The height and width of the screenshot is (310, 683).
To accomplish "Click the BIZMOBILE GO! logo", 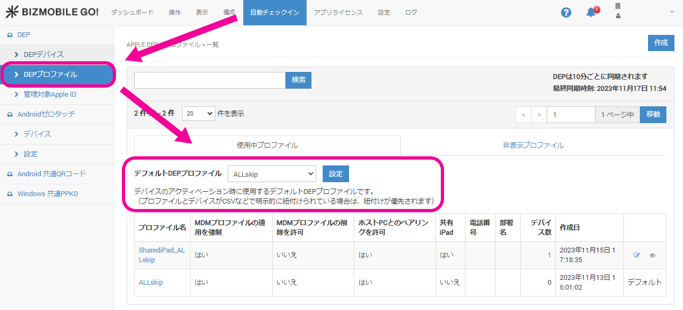I will click(52, 12).
